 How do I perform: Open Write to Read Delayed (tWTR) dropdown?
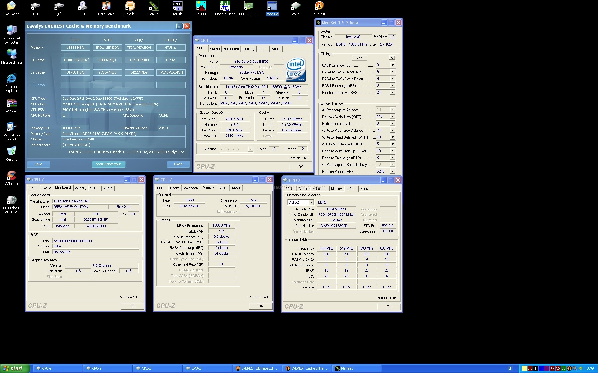[x=392, y=137]
